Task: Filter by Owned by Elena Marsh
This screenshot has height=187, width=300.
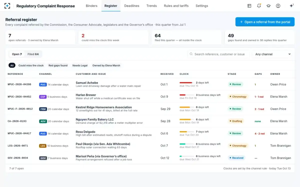Action: (106, 65)
